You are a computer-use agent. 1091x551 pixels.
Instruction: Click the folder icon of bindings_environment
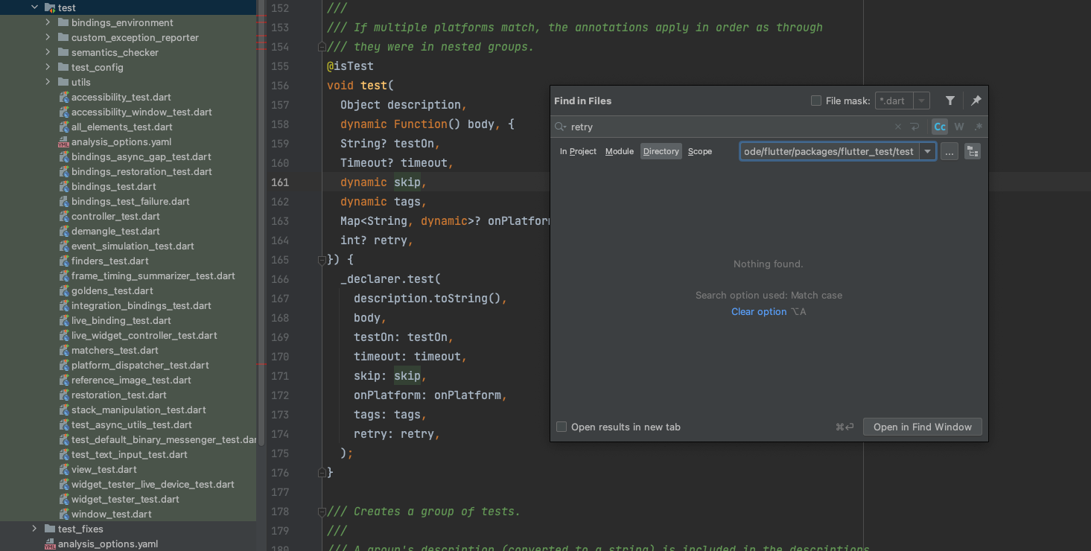coord(64,22)
